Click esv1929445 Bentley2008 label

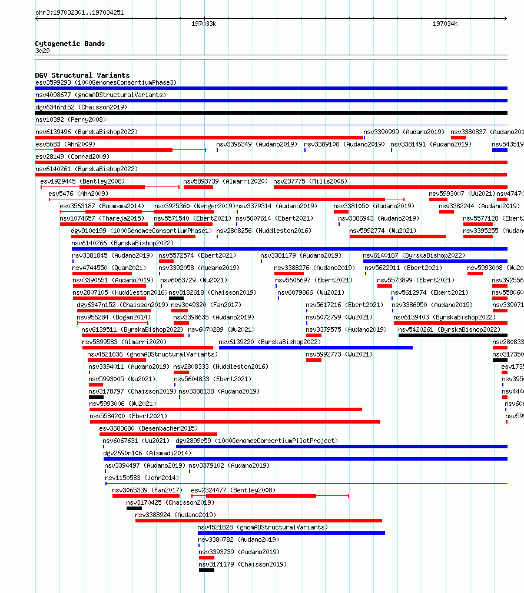[82, 181]
